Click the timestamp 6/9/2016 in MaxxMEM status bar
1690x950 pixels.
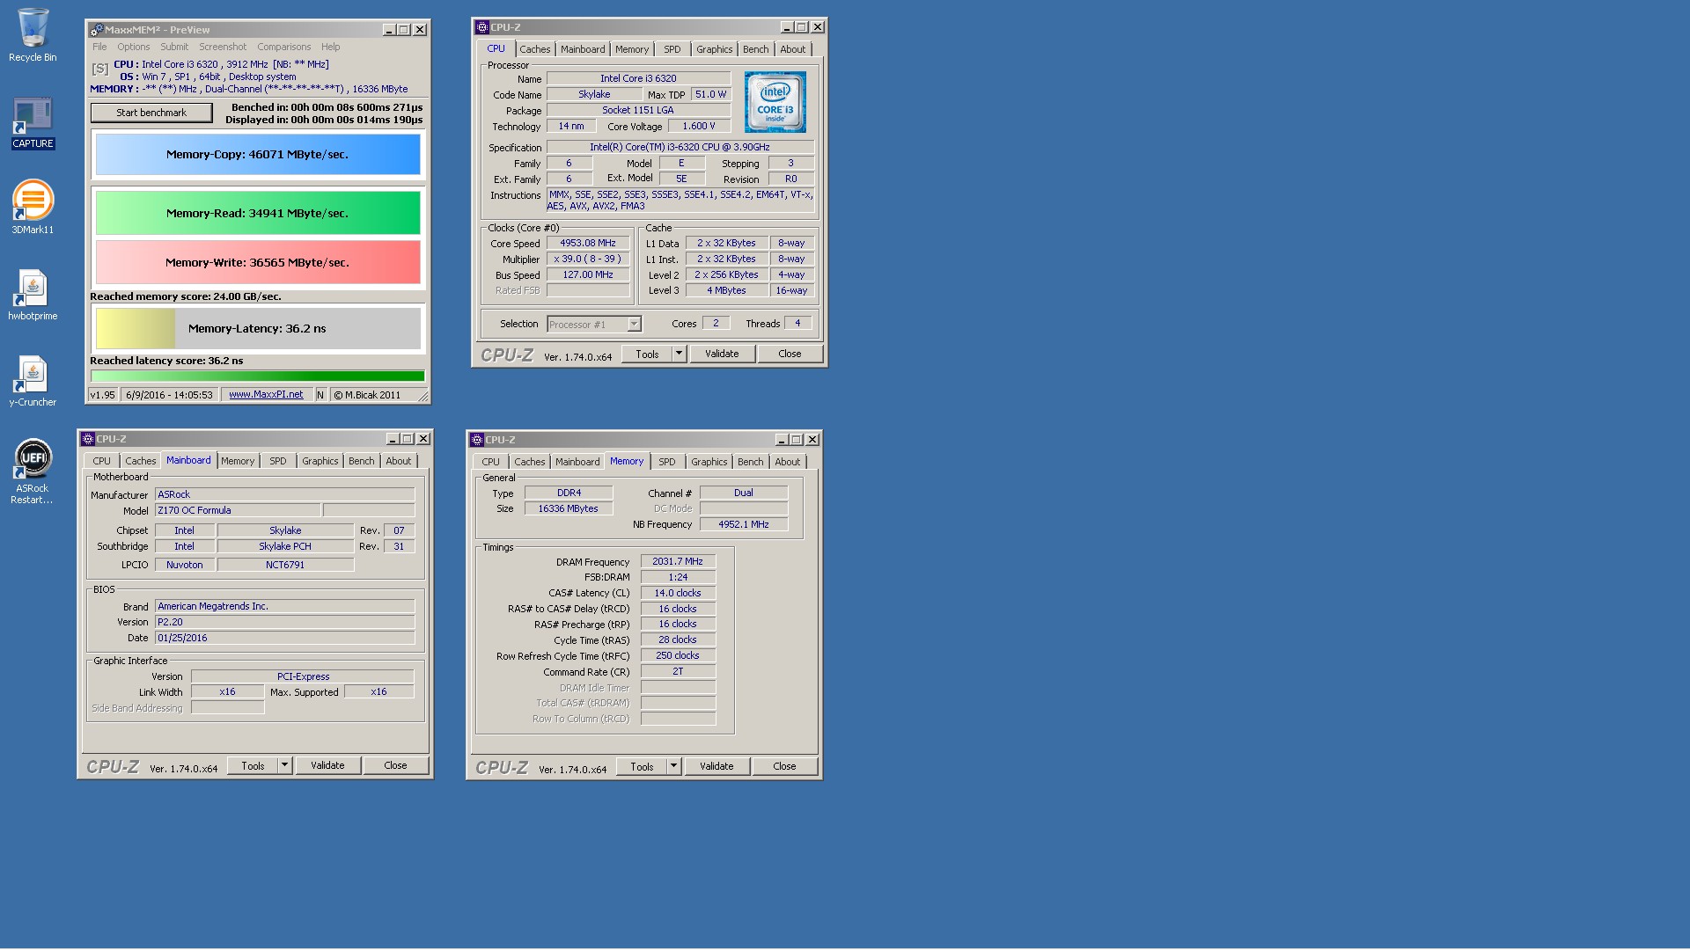(169, 395)
